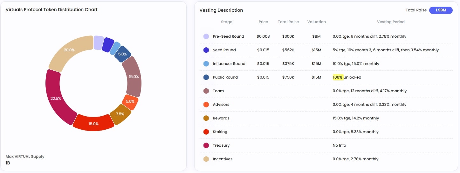The width and height of the screenshot is (460, 173).
Task: Click the Seed Round indigo hexagon icon
Action: coord(206,50)
